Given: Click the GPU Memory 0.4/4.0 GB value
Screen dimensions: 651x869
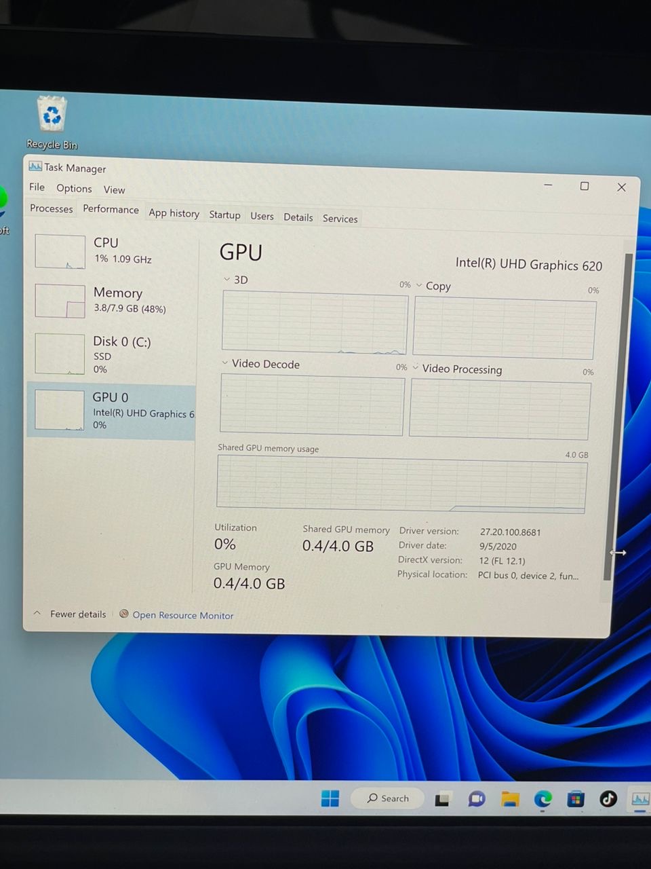Looking at the screenshot, I should pos(249,583).
